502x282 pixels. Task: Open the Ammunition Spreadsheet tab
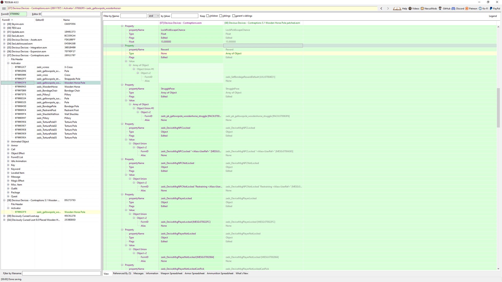220,273
